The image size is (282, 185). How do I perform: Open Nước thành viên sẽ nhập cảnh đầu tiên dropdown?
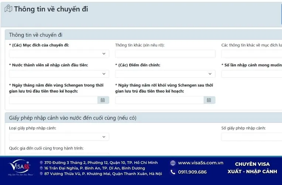click(59, 74)
